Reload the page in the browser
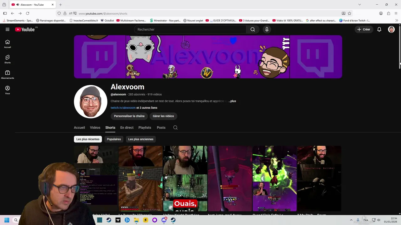Screen dimensions: 401x225 coord(28,13)
